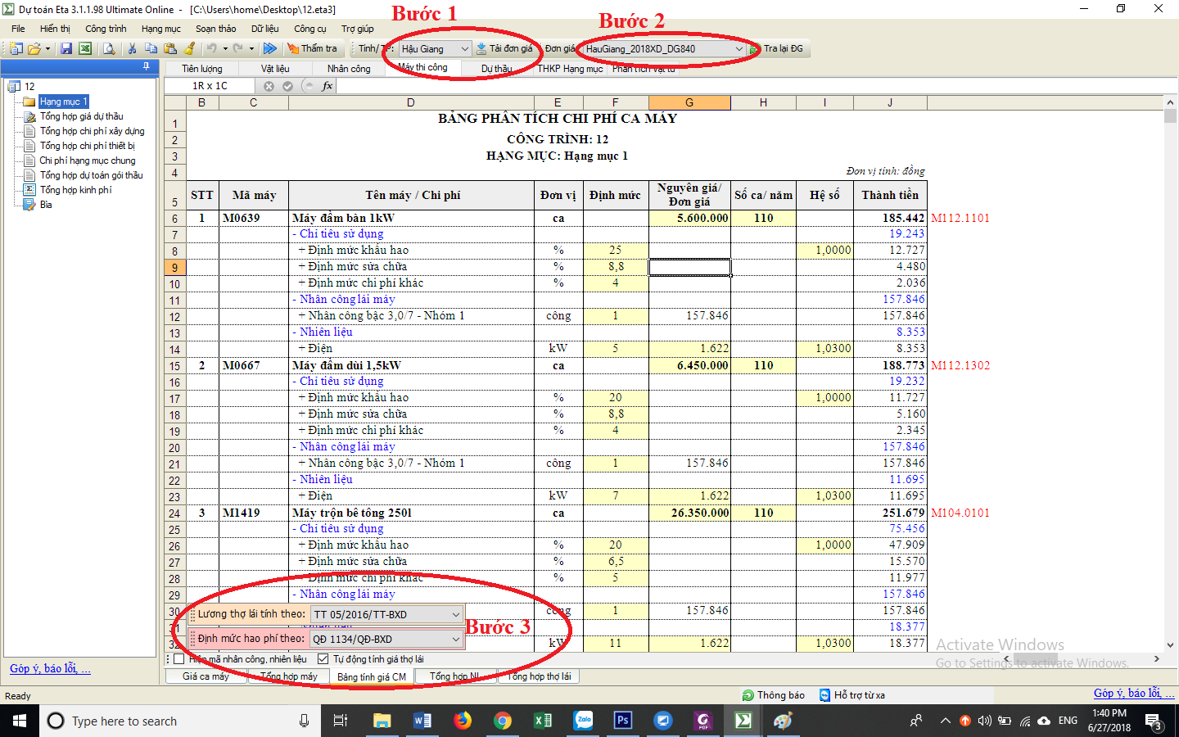The image size is (1179, 737).
Task: Select 'Tổng hợp kinh phí' in the tree
Action: 75,190
